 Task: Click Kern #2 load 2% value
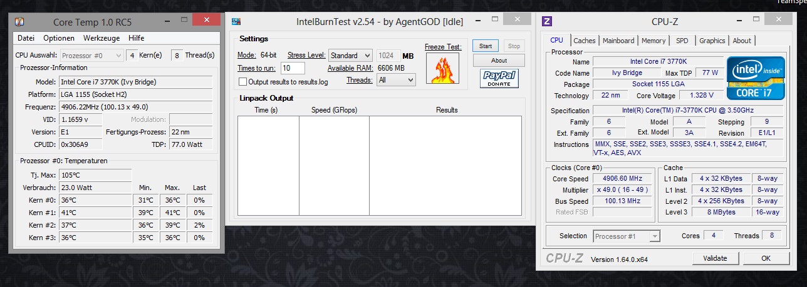coord(200,225)
